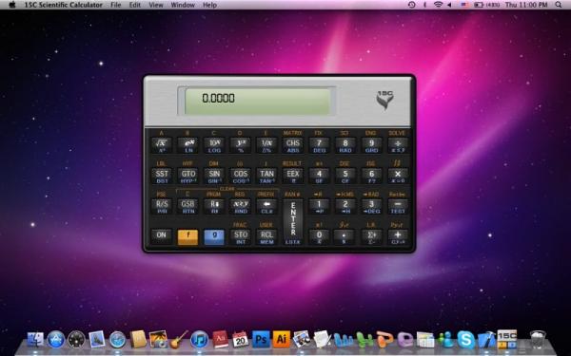Open Photoshop from the dock
Screen dimensions: 571x356
261,339
